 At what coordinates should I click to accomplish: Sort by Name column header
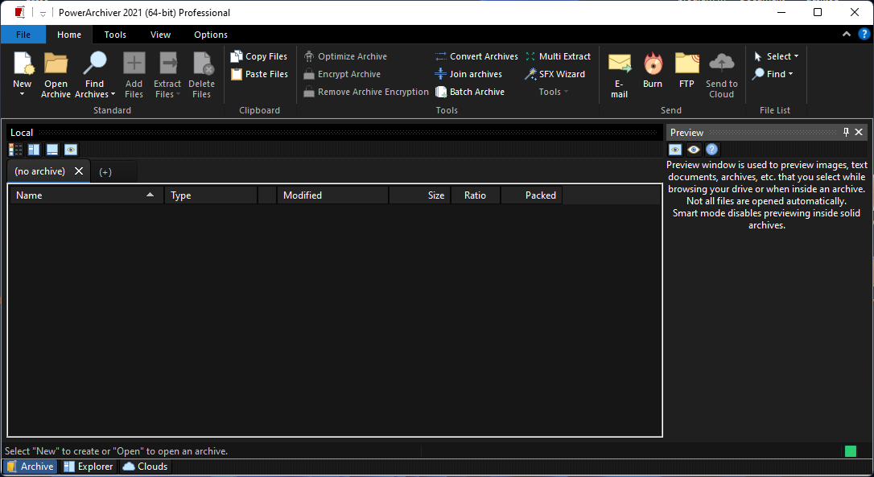[x=86, y=195]
